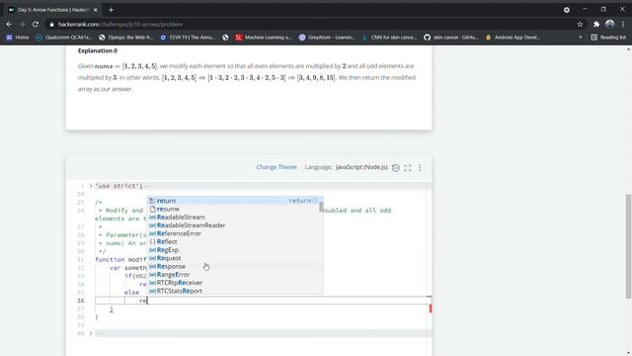Click the Explanation 0 heading

(x=98, y=50)
